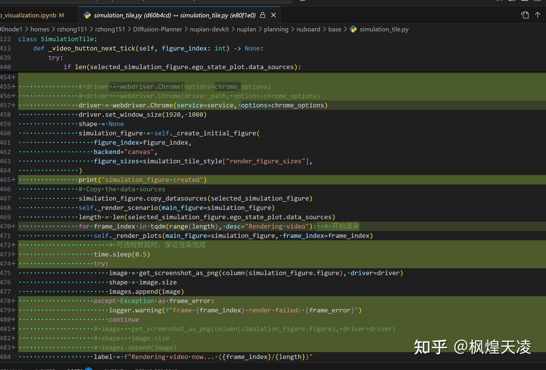
Task: Open the 'planning' breadcrumb segment
Action: tap(276, 29)
